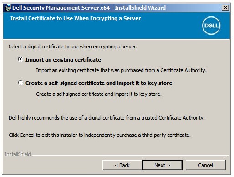Click the non-bold self-signed certificate description

point(99,94)
